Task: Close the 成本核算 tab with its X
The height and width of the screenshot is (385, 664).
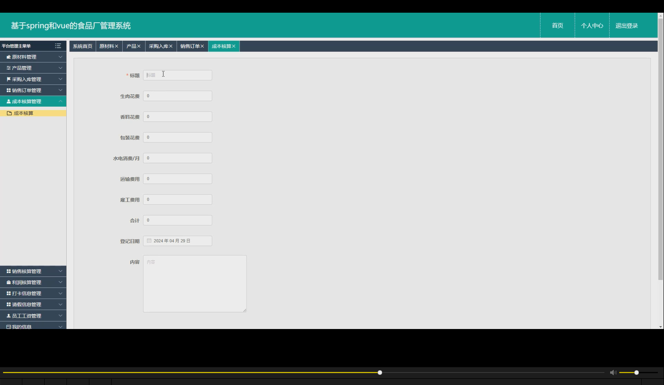Action: coord(234,46)
